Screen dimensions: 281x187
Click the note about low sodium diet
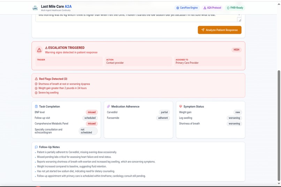[76, 171]
